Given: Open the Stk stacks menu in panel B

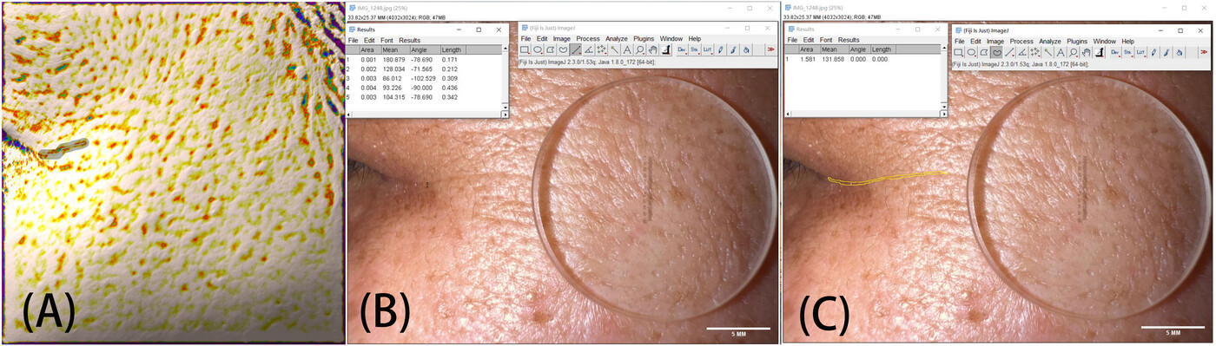Looking at the screenshot, I should point(695,50).
